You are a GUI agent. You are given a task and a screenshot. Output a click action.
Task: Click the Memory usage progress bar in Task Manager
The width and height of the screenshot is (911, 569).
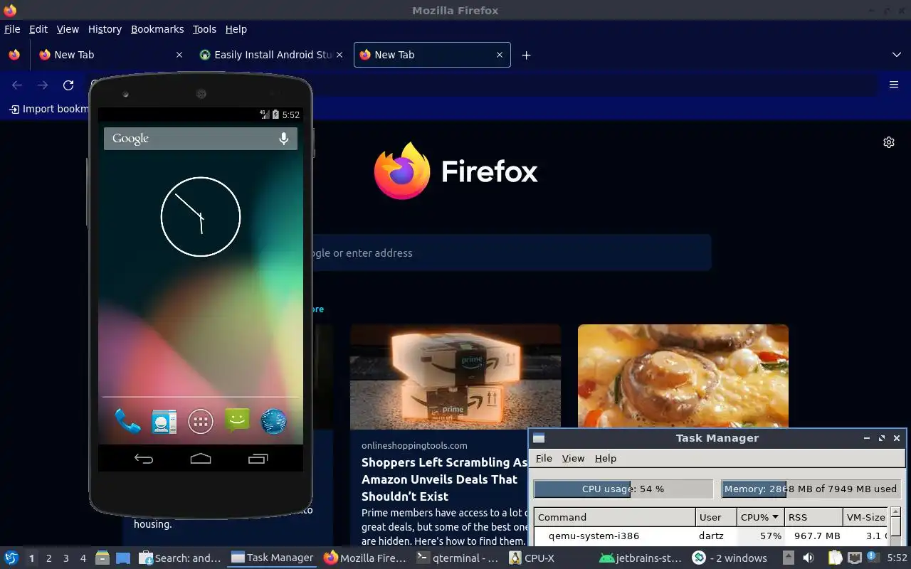tap(811, 489)
